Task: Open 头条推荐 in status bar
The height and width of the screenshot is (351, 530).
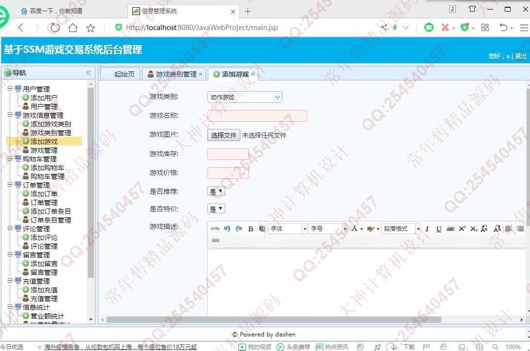Action: pos(294,347)
